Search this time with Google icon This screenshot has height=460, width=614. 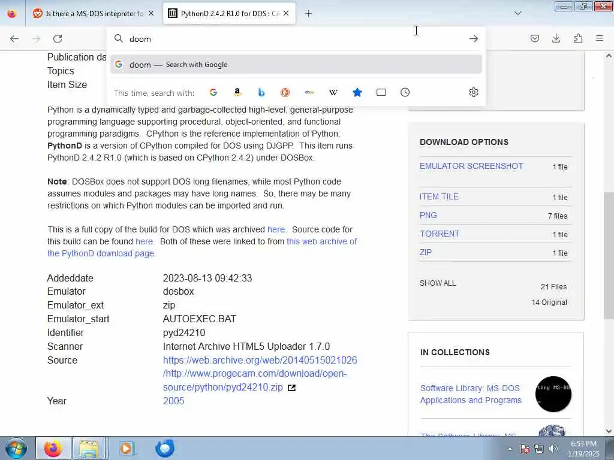(x=213, y=92)
